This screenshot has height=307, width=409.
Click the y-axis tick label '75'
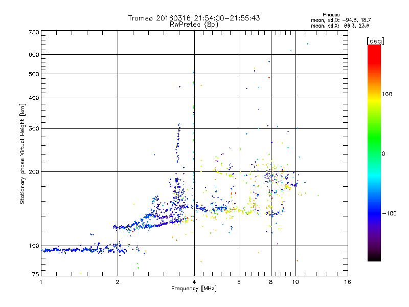36,274
